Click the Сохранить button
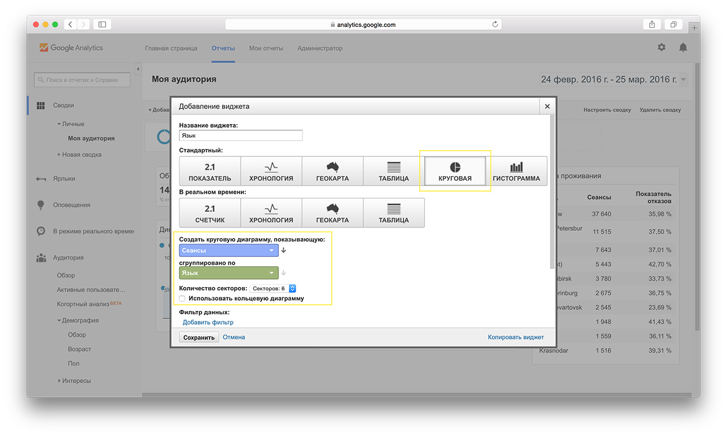This screenshot has height=436, width=727. coord(199,338)
